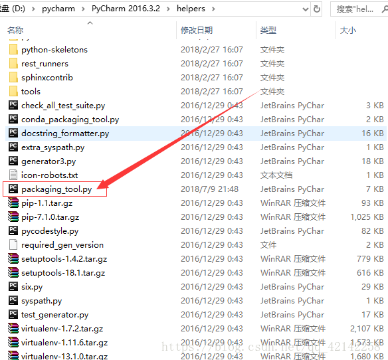388x360 pixels.
Task: Click the six.py PyCharm icon
Action: click(x=13, y=286)
